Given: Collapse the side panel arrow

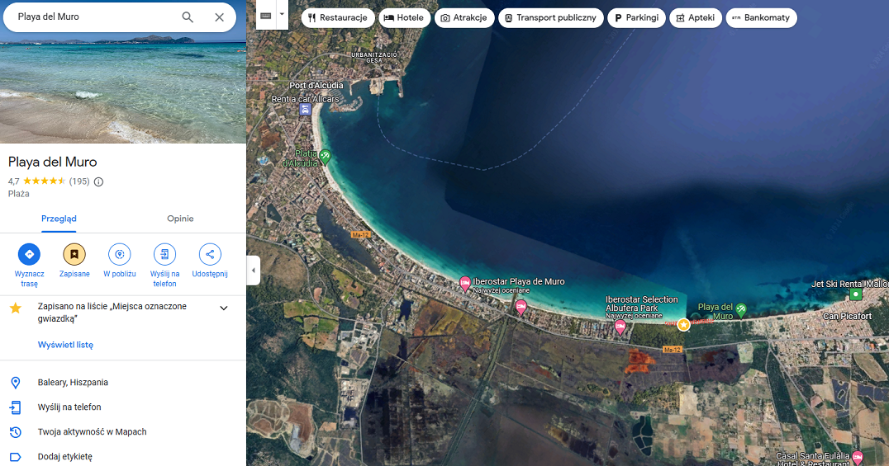Looking at the screenshot, I should (x=254, y=270).
